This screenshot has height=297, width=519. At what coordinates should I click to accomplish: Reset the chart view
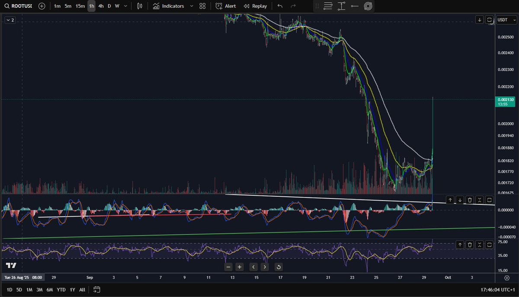point(279,267)
